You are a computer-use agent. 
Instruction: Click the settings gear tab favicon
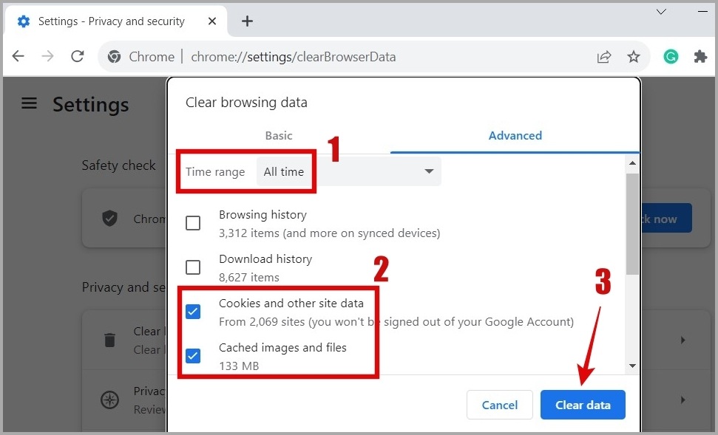24,21
